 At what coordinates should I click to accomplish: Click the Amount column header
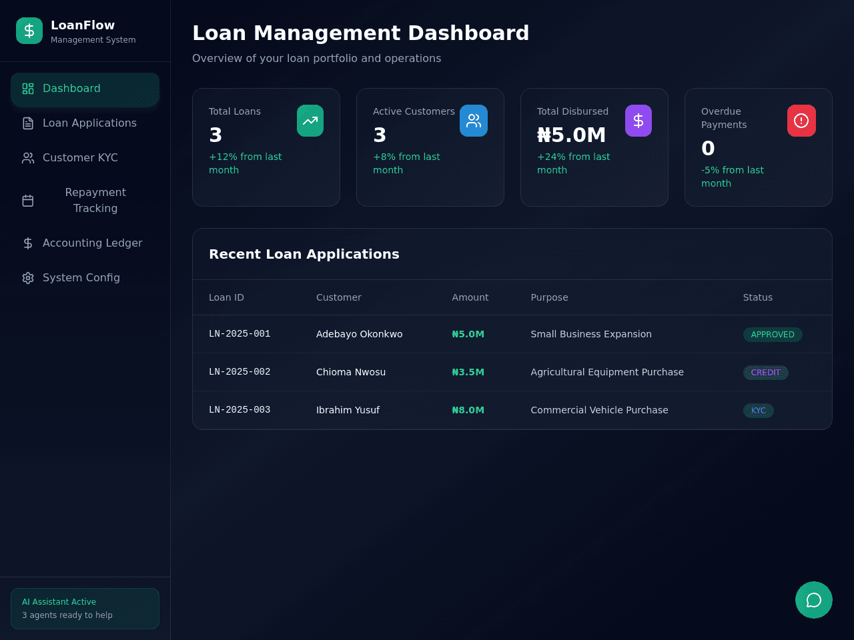[470, 297]
